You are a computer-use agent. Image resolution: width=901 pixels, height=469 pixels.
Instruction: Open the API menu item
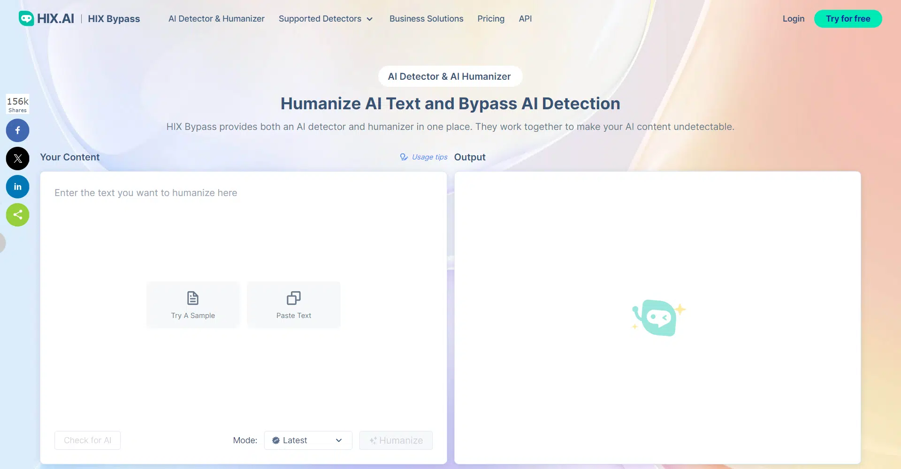click(525, 19)
